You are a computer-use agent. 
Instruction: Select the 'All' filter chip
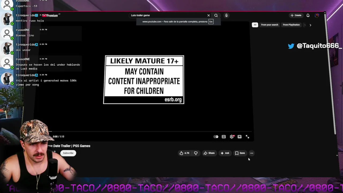pos(255,25)
